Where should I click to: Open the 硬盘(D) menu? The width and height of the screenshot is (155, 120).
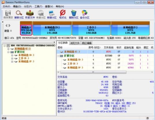17,7
